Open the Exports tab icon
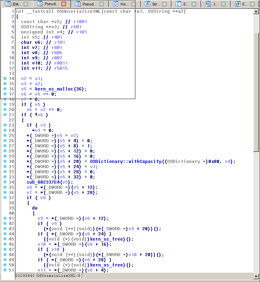Screen dimensions: 260x282 238,4
